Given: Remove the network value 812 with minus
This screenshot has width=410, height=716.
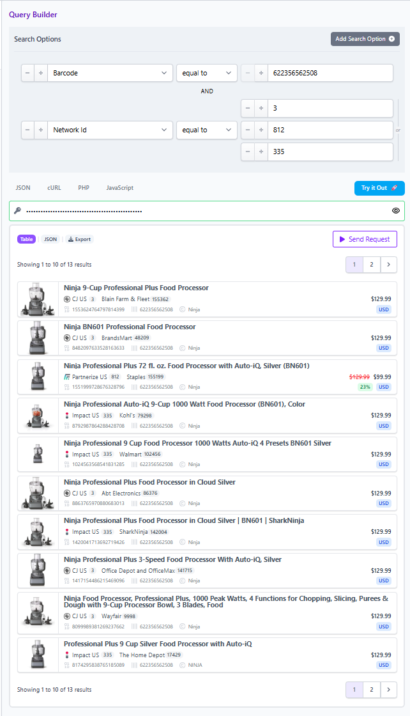Looking at the screenshot, I should pos(248,130).
